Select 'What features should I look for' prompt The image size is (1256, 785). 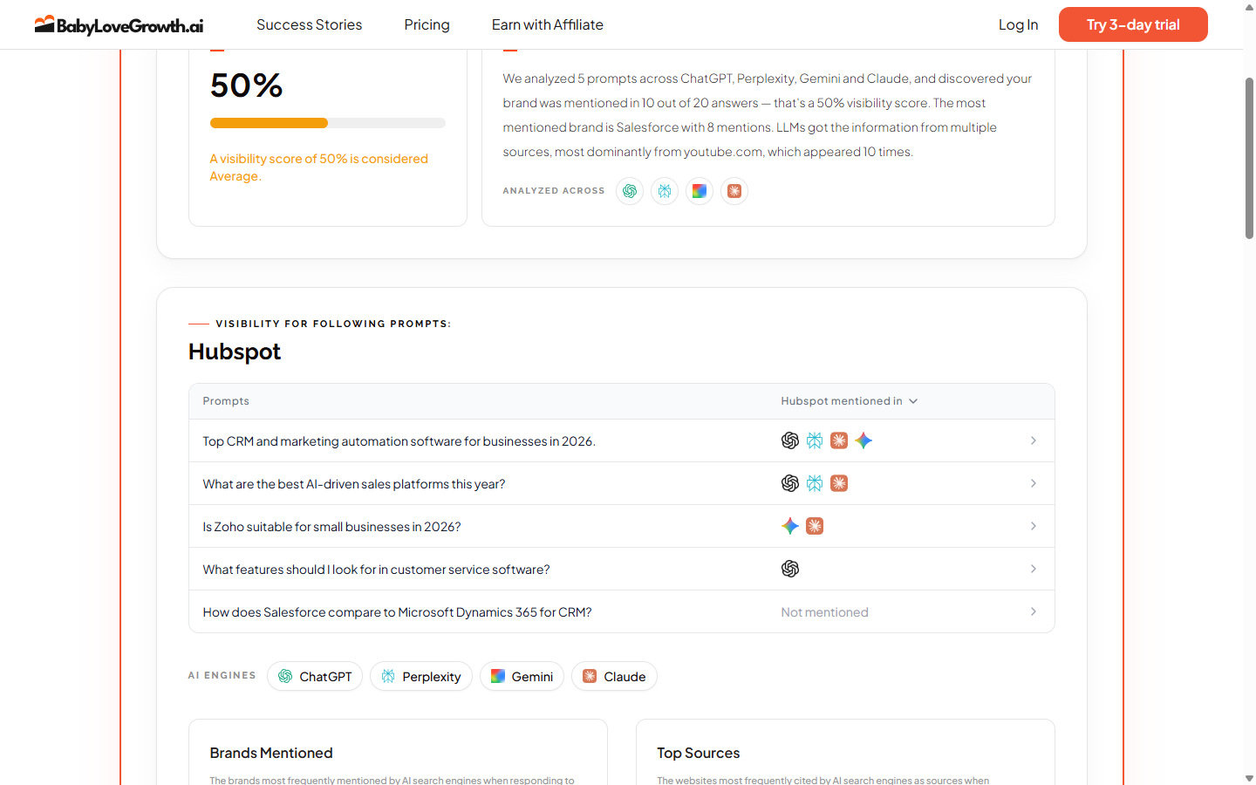click(376, 570)
